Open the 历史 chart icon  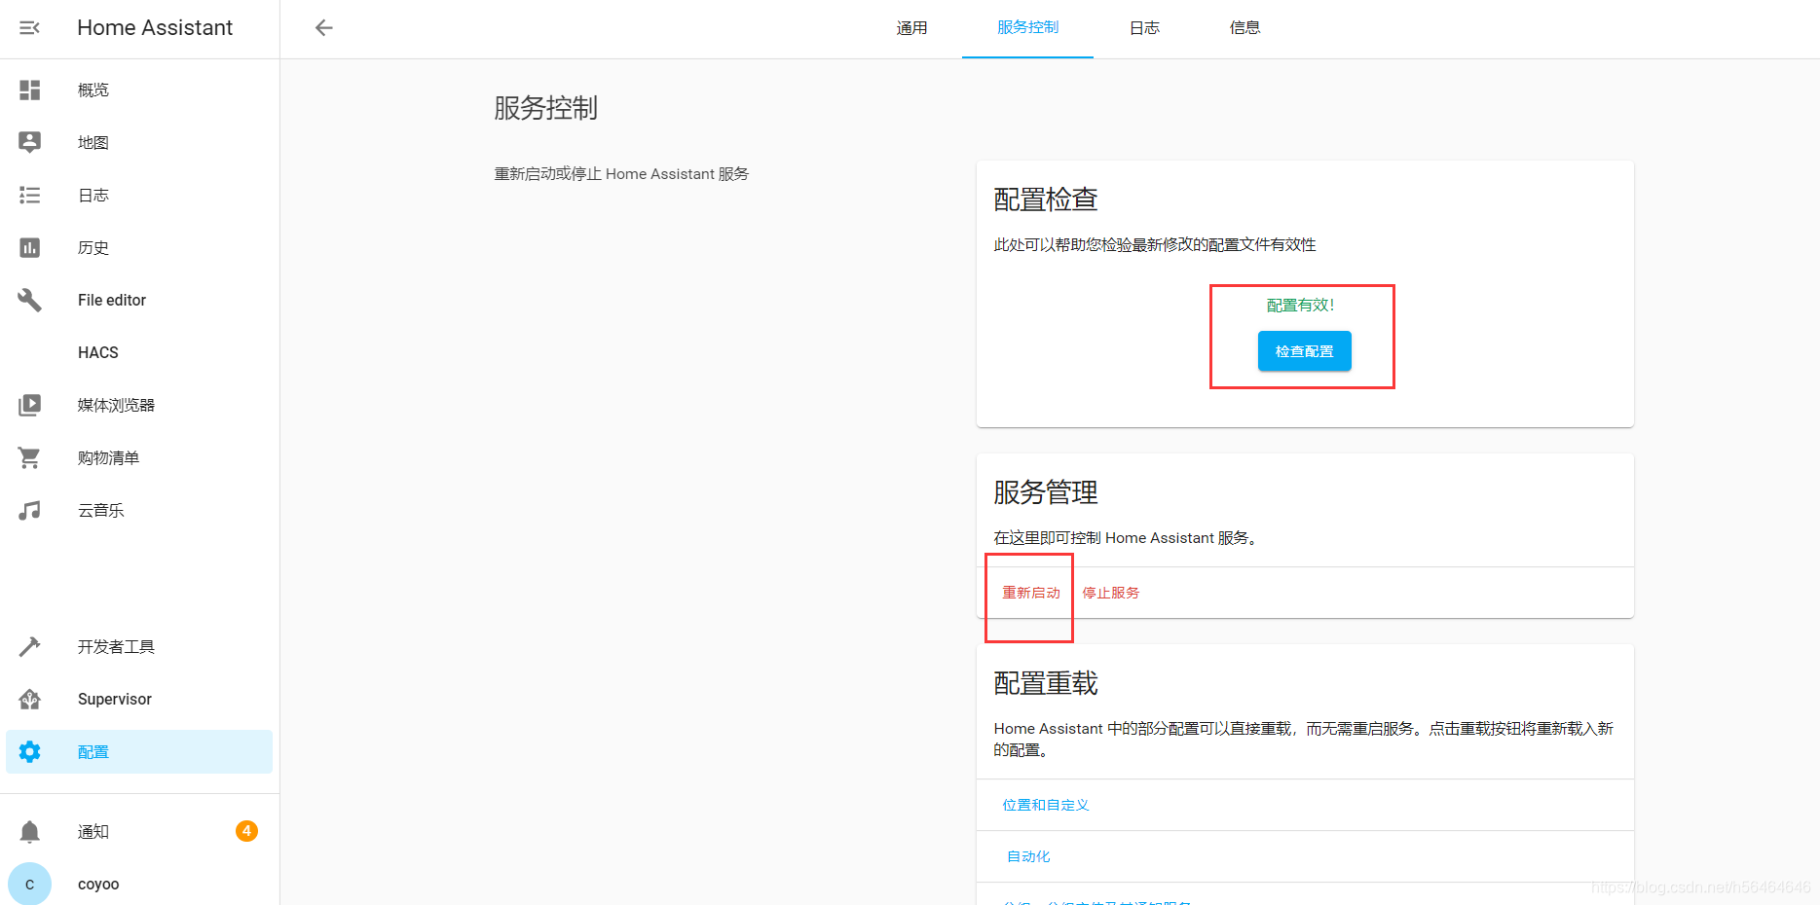click(30, 247)
